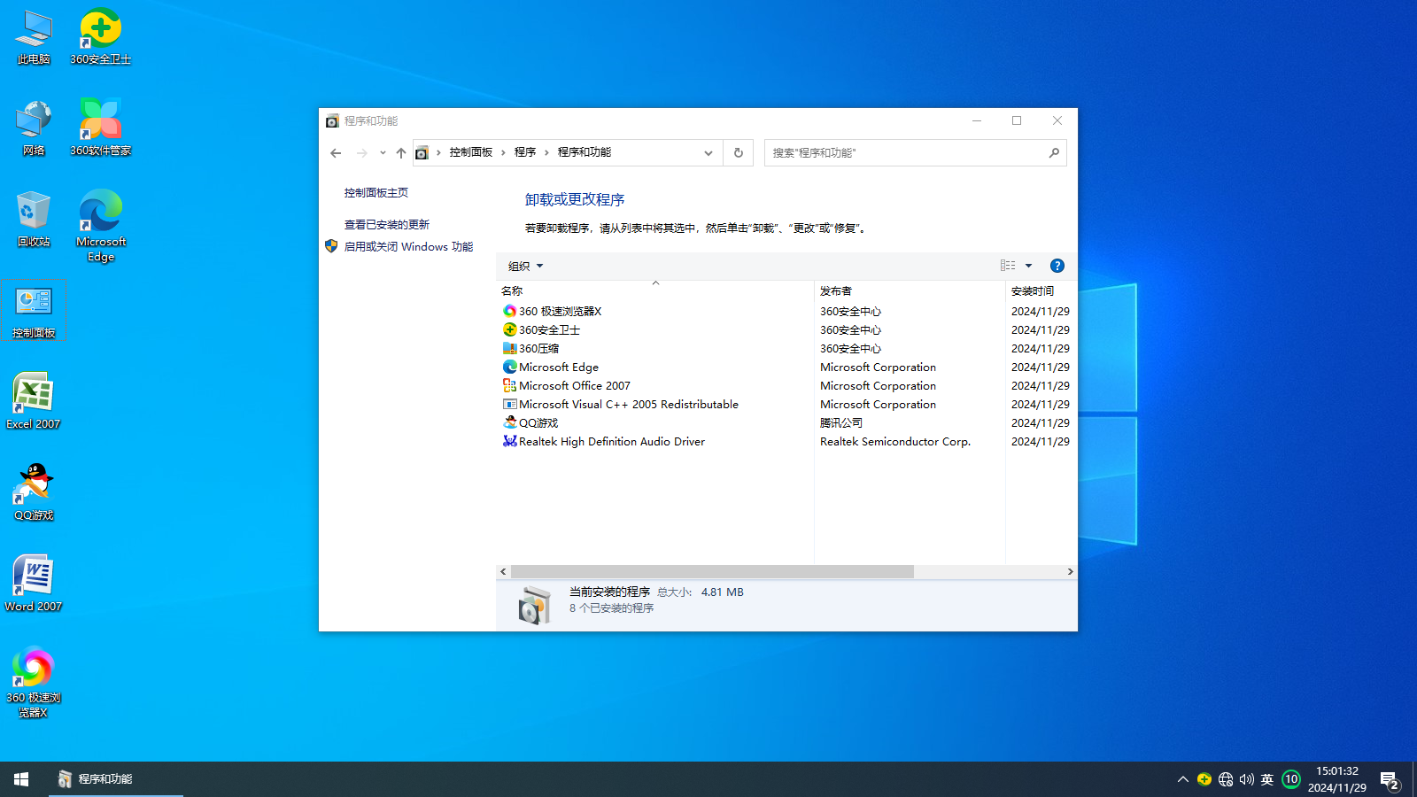Go to 控制面板 breadcrumb
This screenshot has height=797, width=1417.
(x=470, y=152)
